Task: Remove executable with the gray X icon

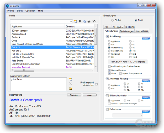Action: [71, 84]
